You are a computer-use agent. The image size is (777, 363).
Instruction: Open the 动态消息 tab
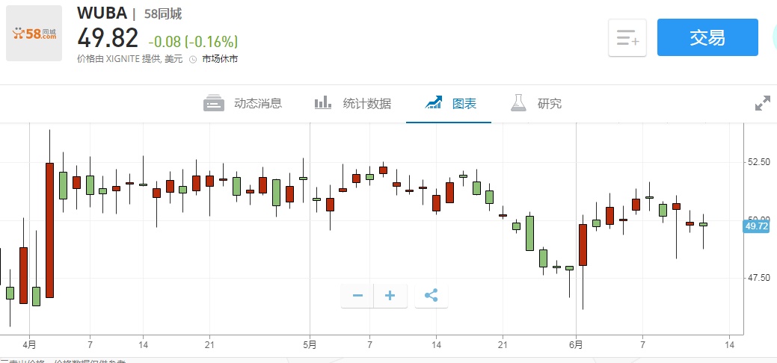[x=257, y=104]
